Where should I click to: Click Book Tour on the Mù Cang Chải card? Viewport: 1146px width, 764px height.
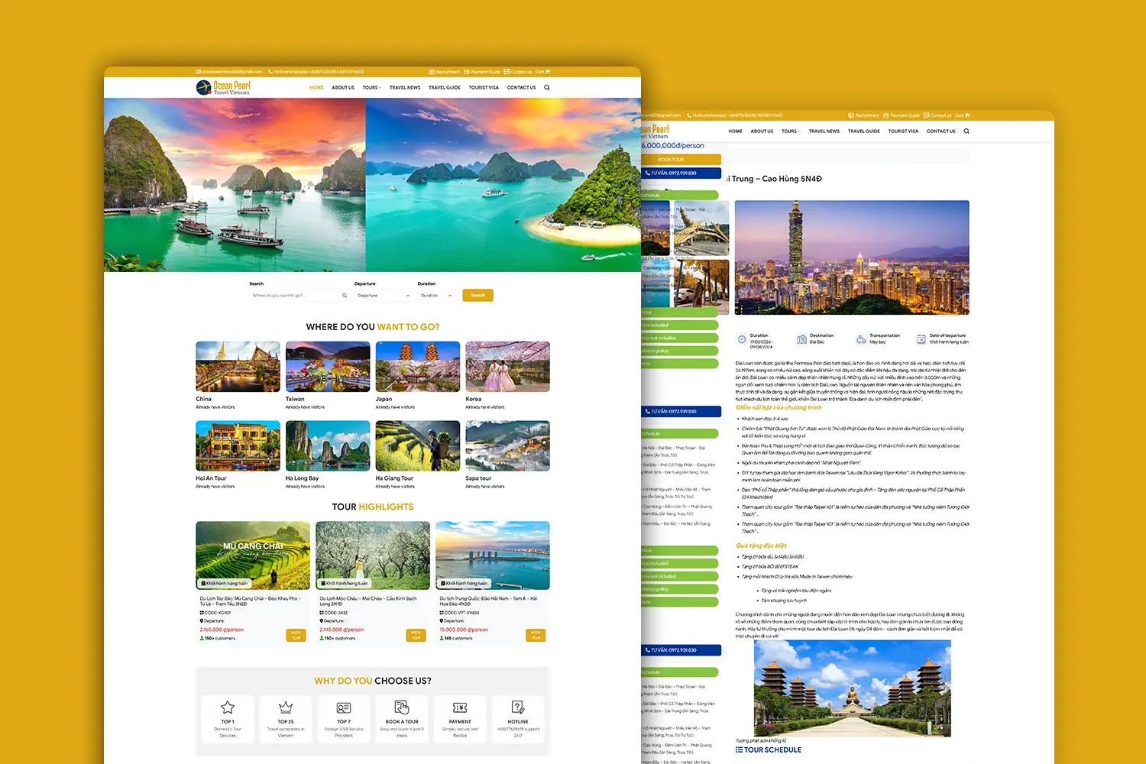click(296, 635)
